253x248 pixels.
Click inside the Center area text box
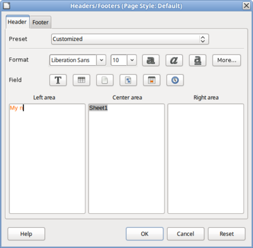pos(126,159)
